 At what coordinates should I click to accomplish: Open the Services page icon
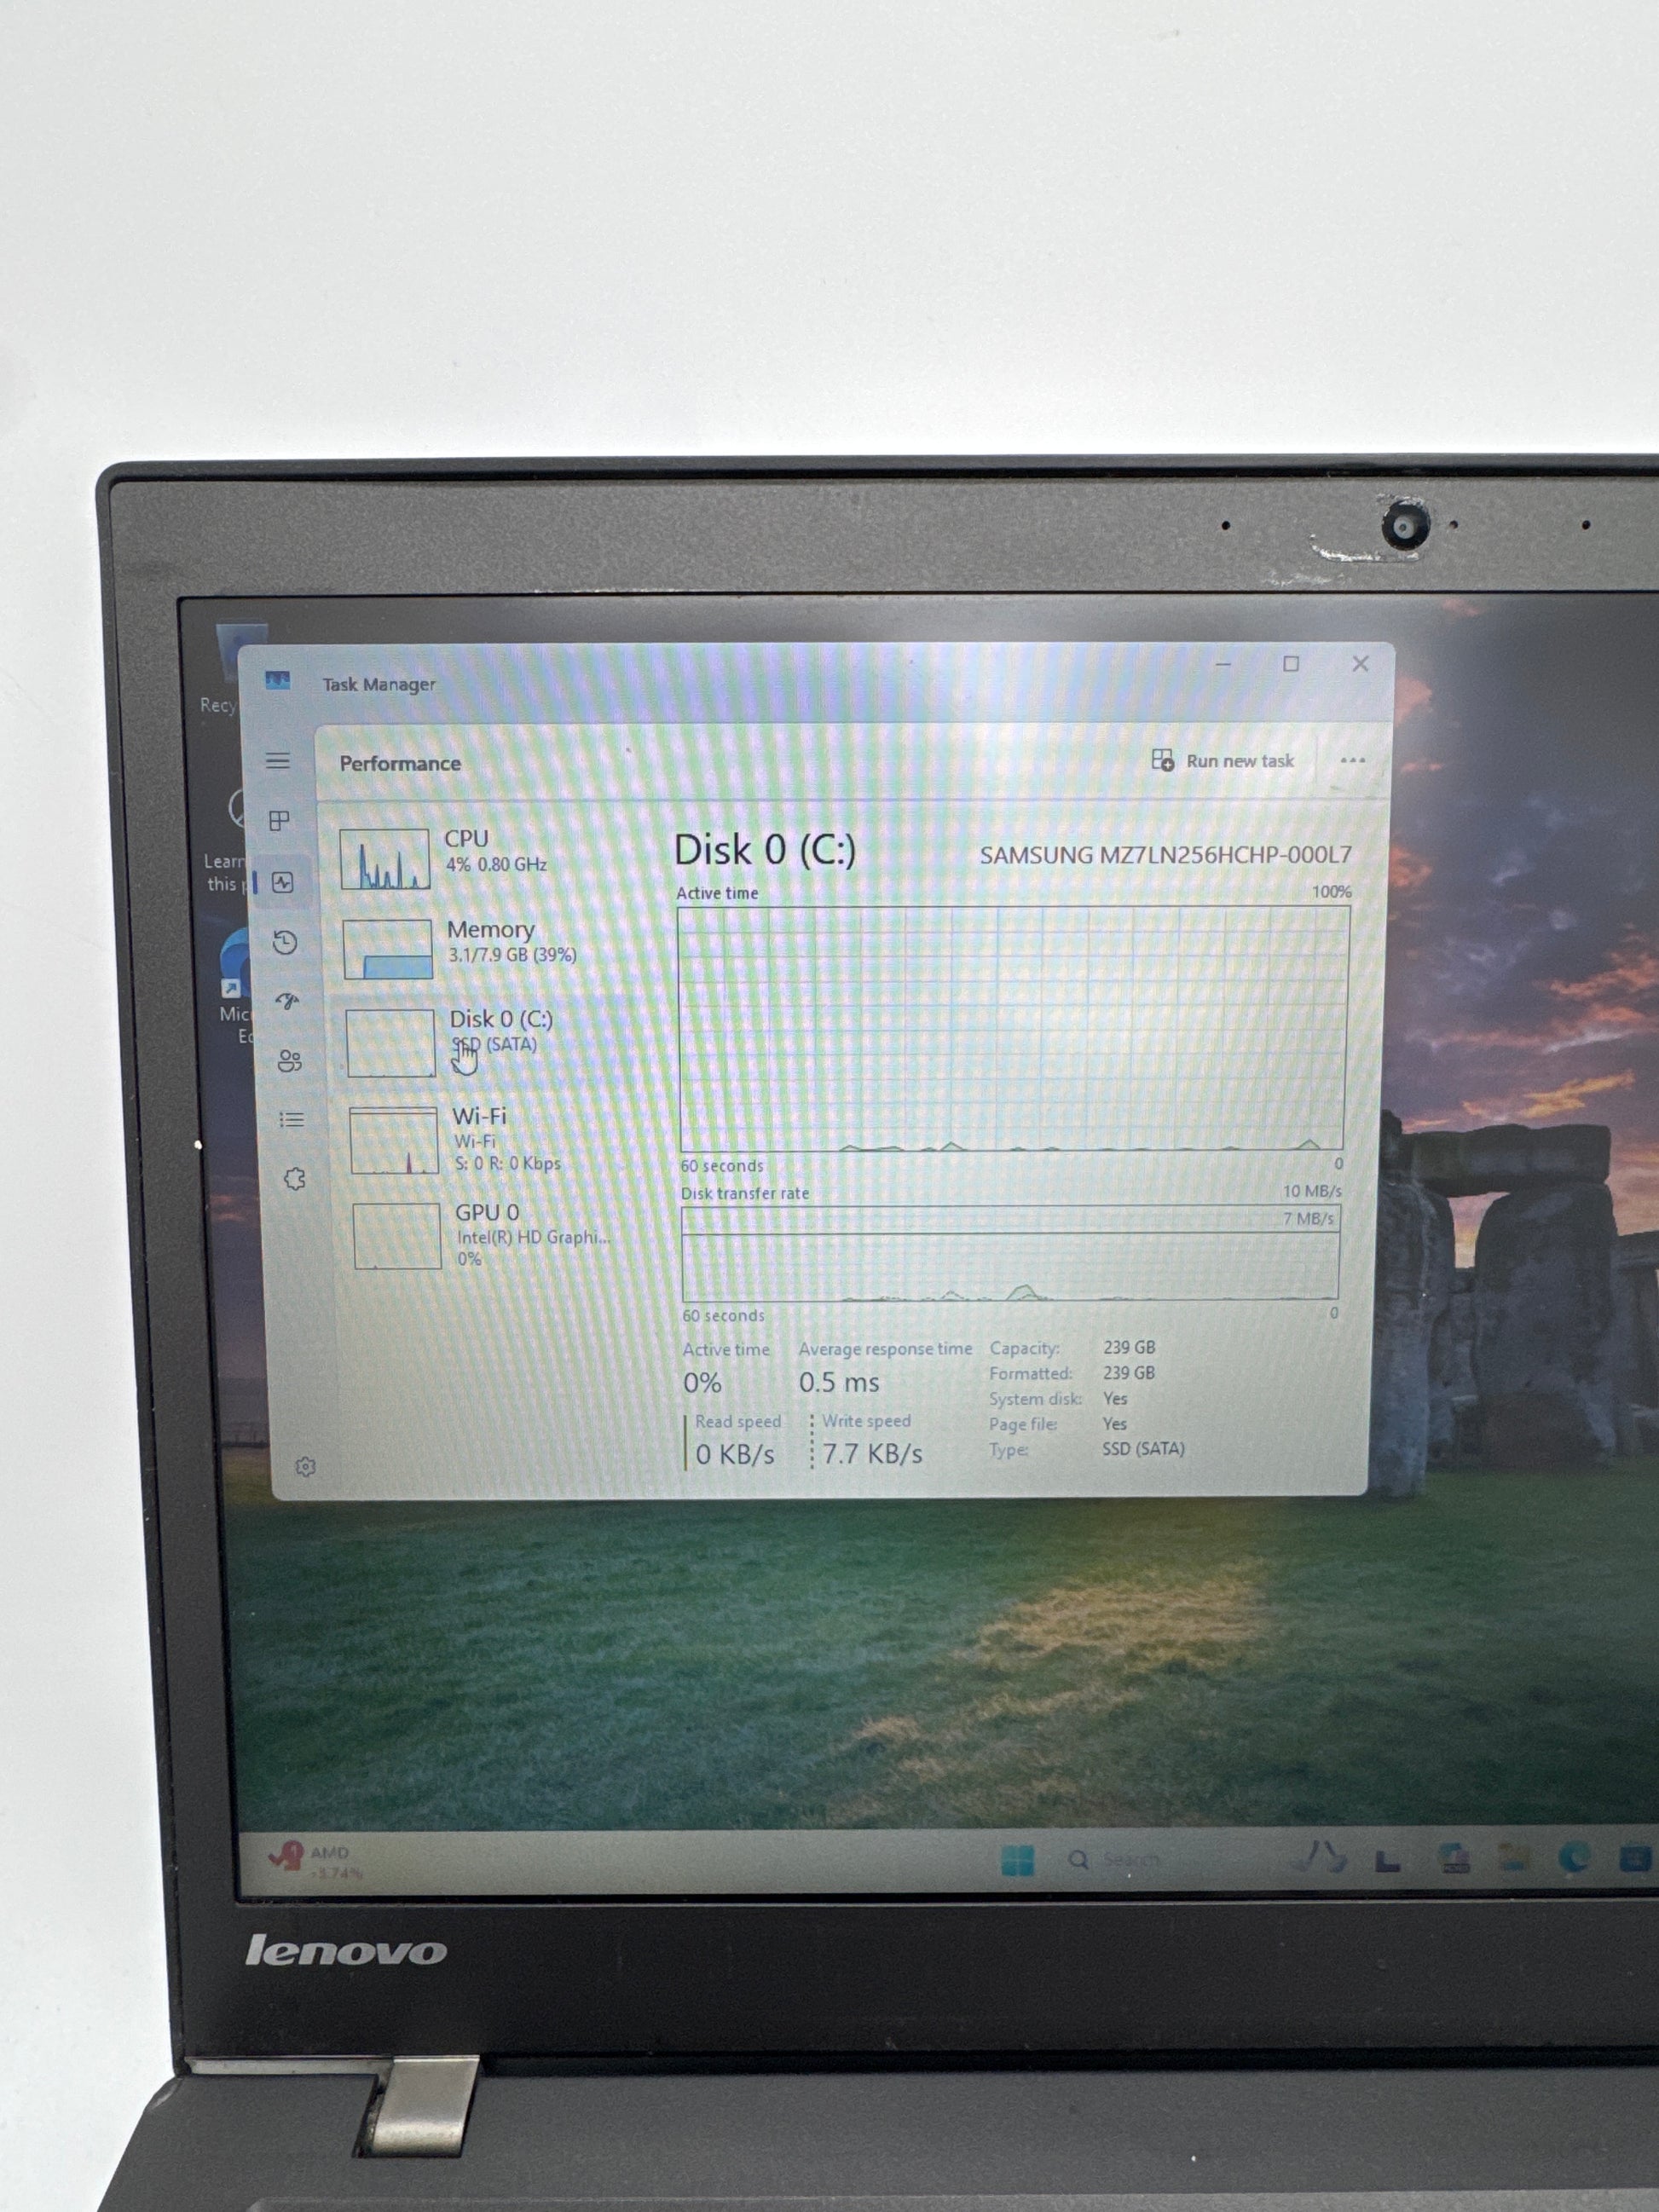click(x=294, y=1179)
